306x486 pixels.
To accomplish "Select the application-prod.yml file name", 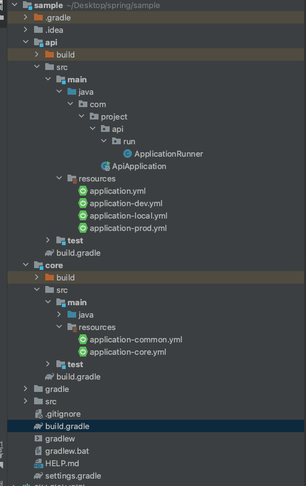I will coord(128,228).
